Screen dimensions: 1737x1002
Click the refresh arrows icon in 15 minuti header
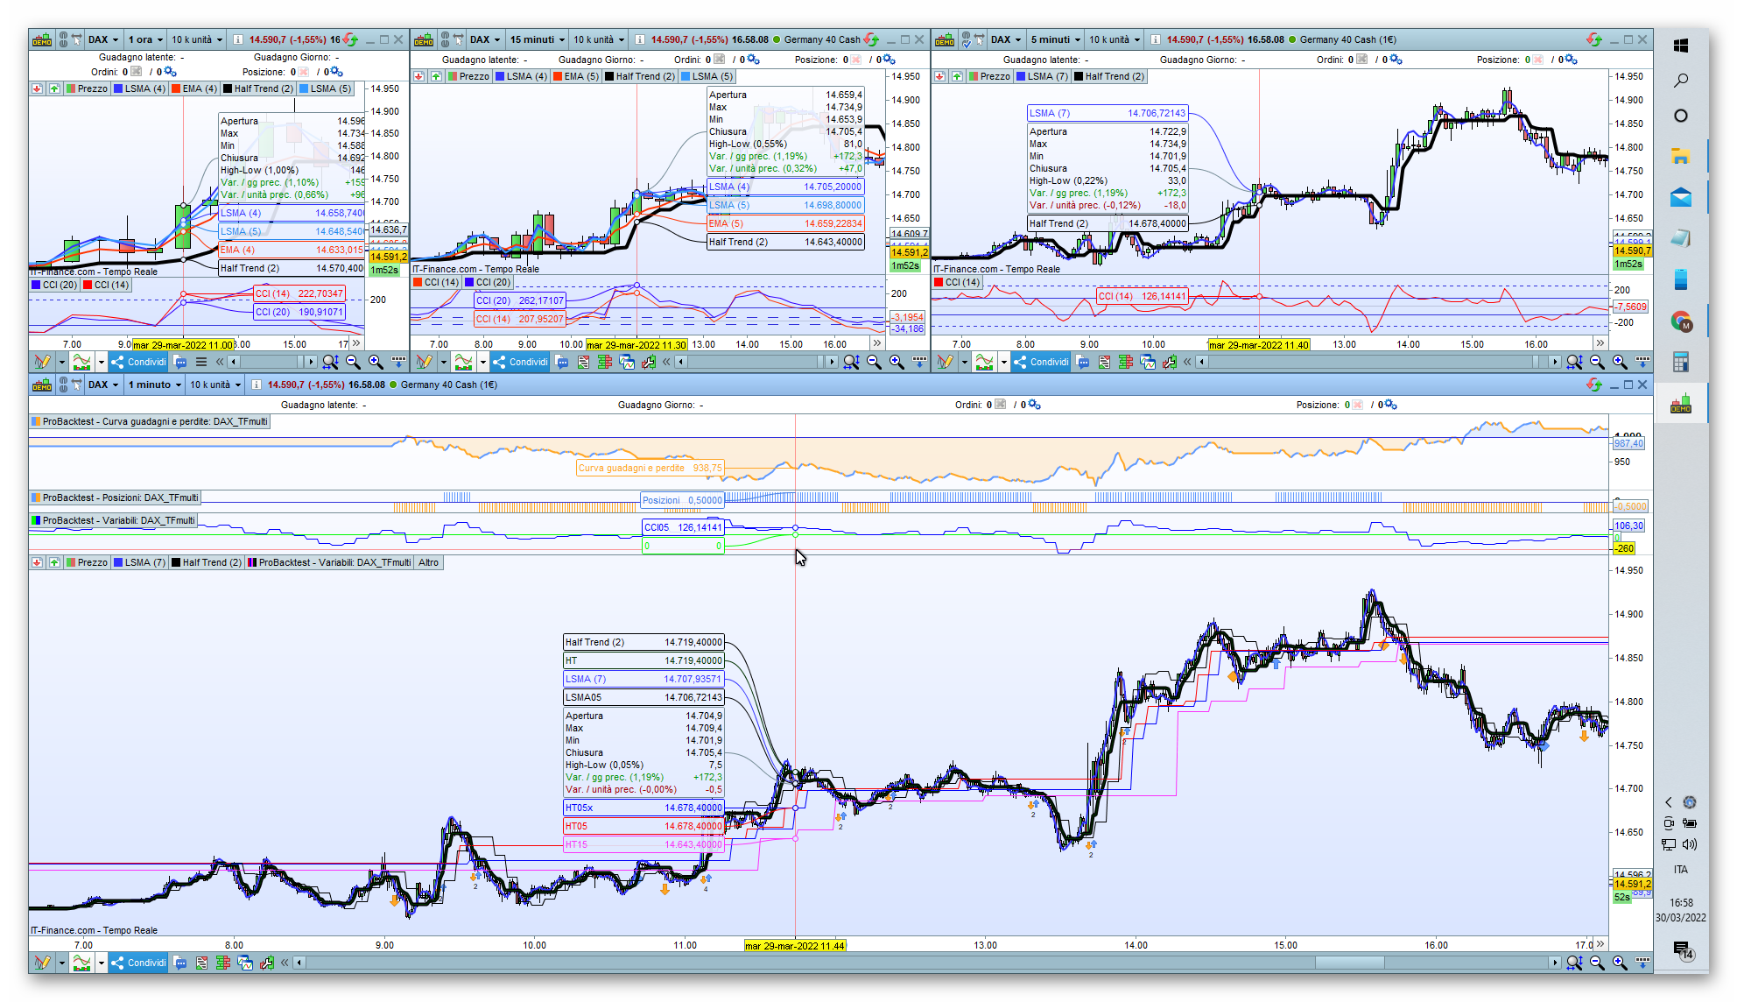pos(871,39)
